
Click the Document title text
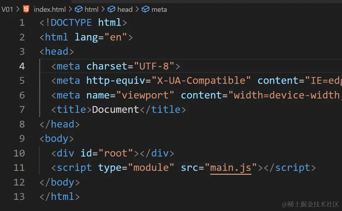pyautogui.click(x=116, y=109)
